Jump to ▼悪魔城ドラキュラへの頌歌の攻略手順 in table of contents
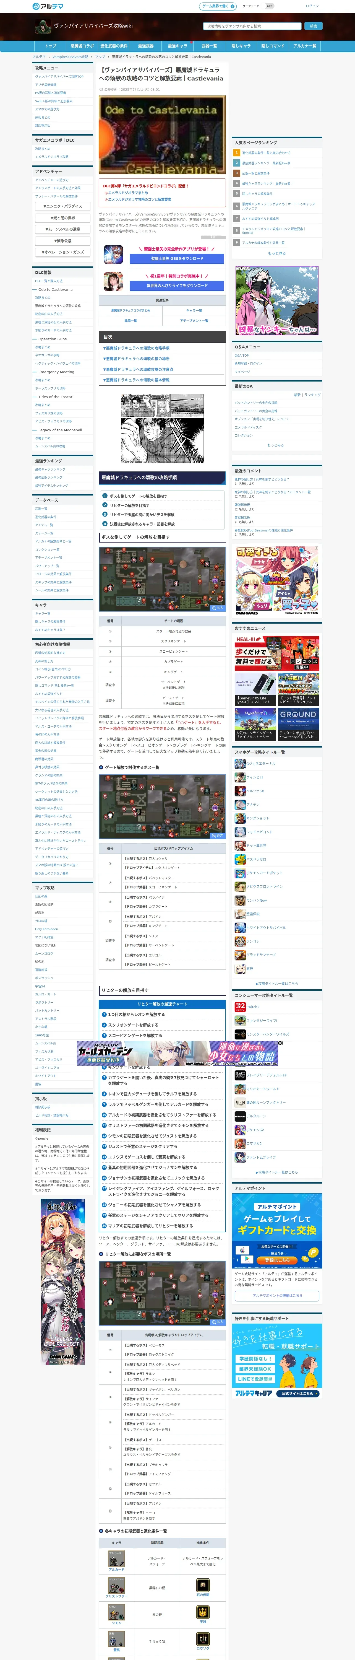Image resolution: width=355 pixels, height=1660 pixels. click(136, 348)
